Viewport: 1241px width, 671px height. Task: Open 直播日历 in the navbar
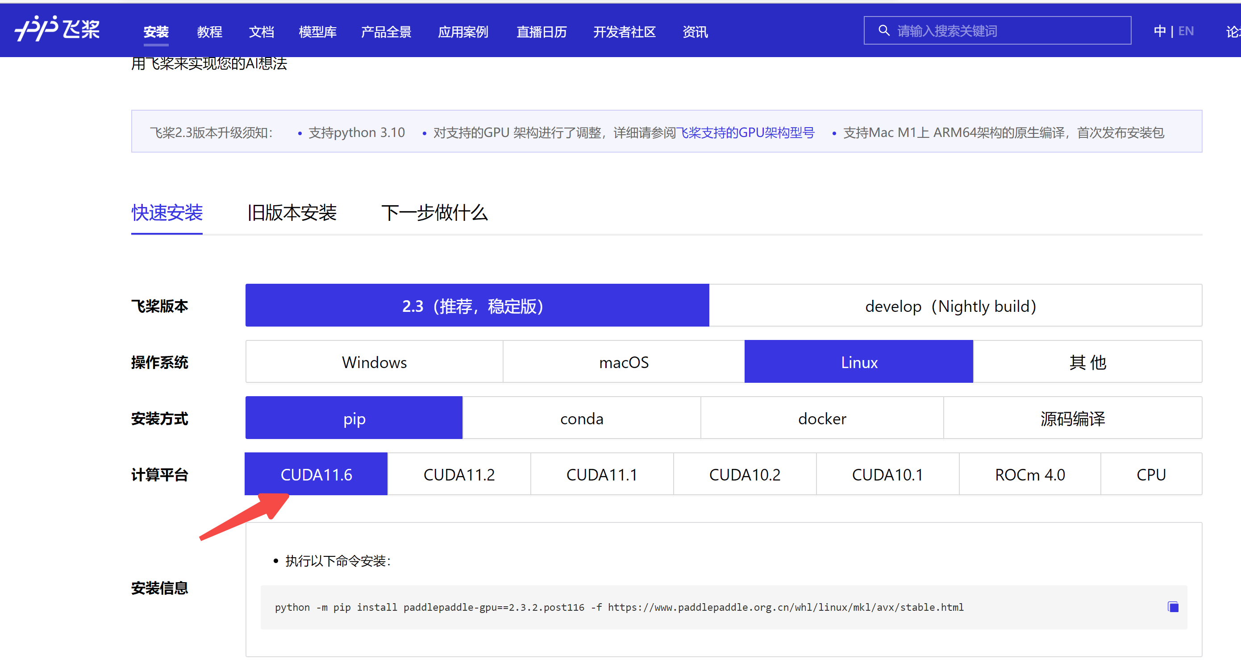pyautogui.click(x=541, y=32)
